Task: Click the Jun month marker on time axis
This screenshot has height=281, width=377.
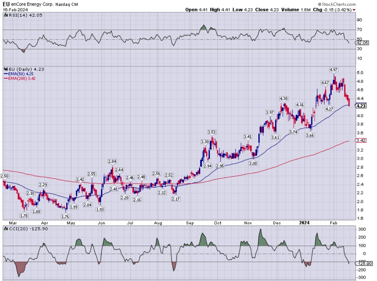Action: [101, 223]
